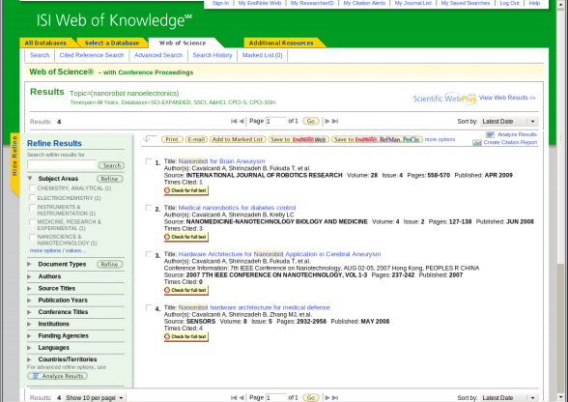The image size is (568, 402).
Task: Open Times Cited count 4 for SENSORS article
Action: click(x=201, y=329)
